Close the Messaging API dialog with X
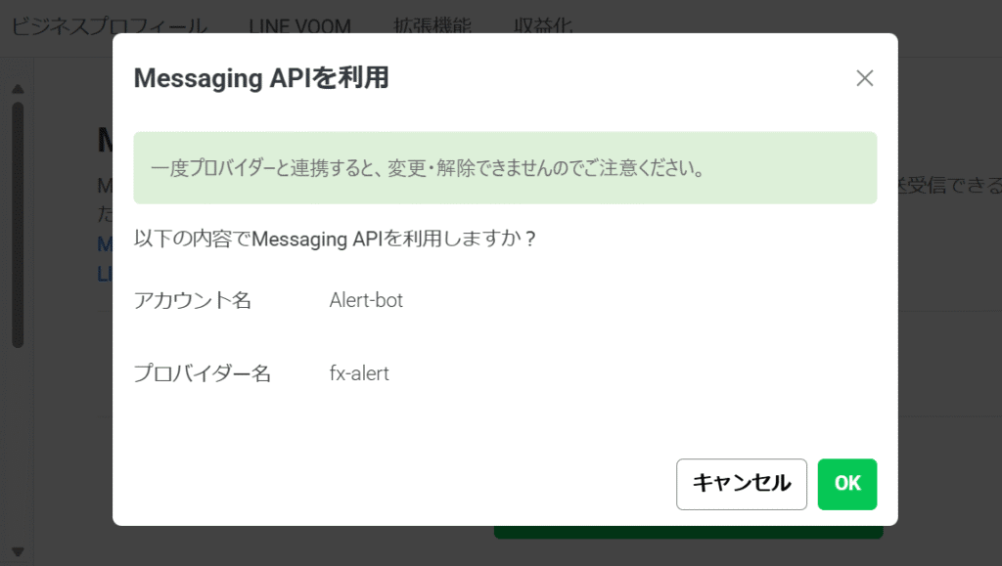 [x=865, y=78]
